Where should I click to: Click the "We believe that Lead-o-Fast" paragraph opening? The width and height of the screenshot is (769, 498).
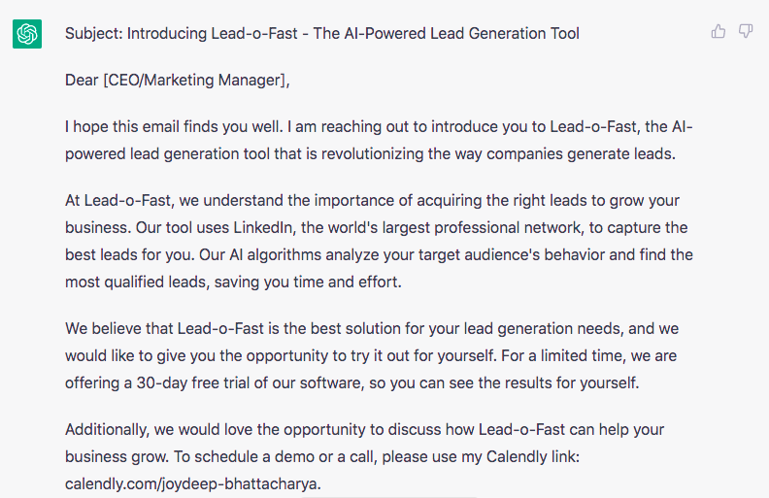[166, 328]
